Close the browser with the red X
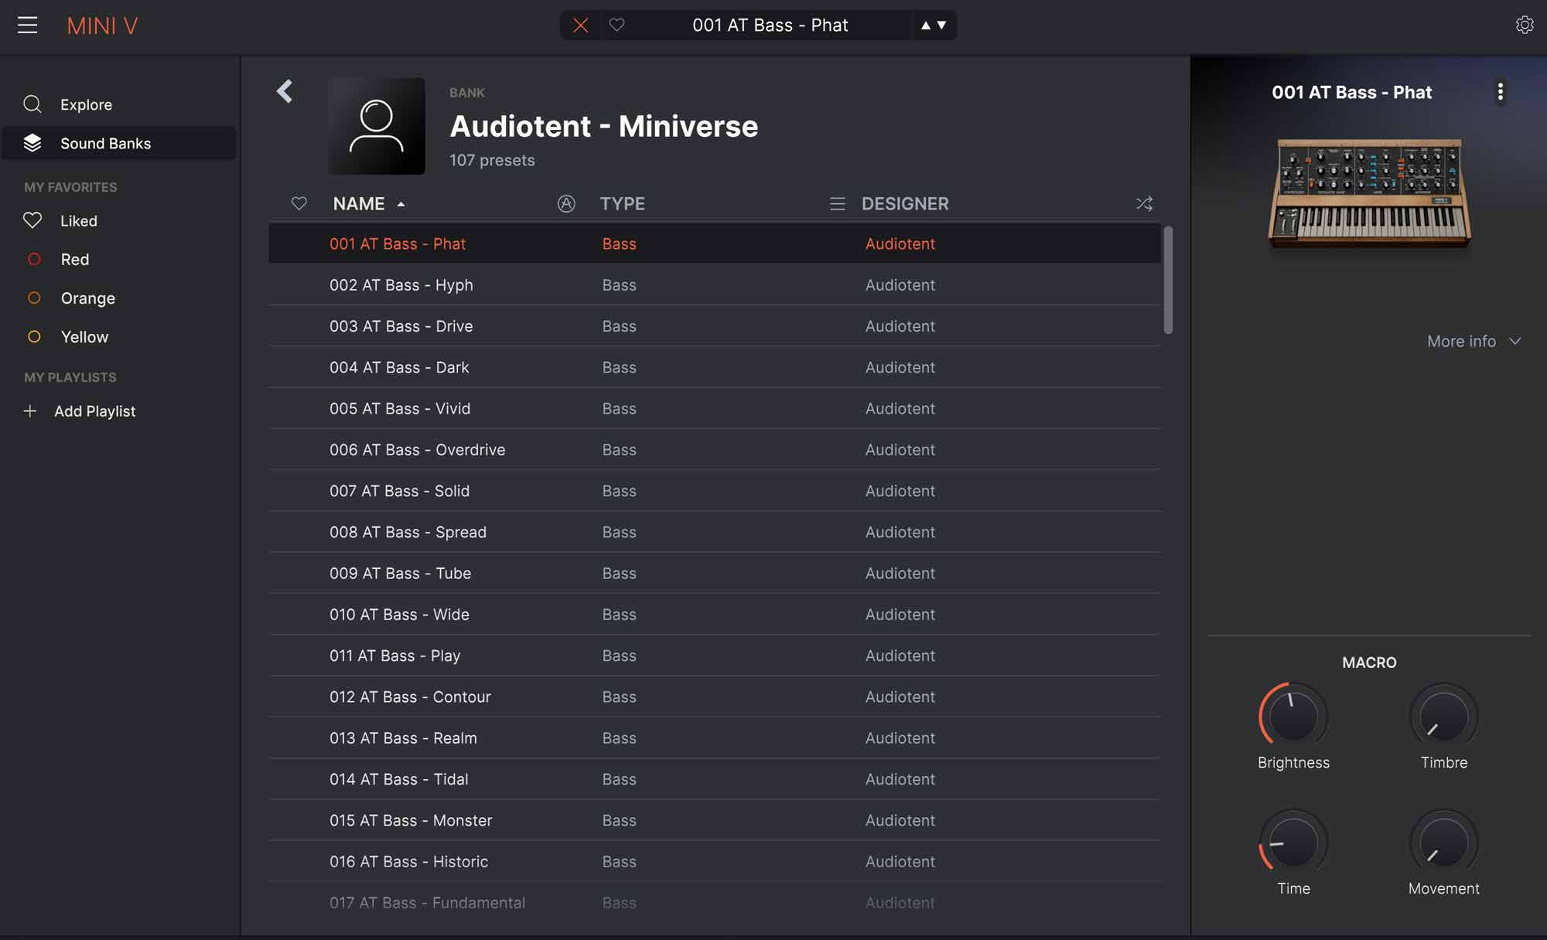Image resolution: width=1547 pixels, height=940 pixels. click(580, 26)
